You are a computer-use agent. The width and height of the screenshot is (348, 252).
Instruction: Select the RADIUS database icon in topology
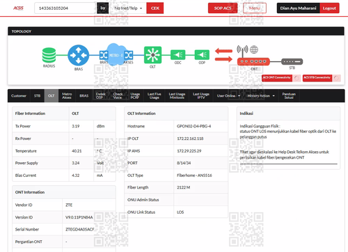tap(49, 55)
